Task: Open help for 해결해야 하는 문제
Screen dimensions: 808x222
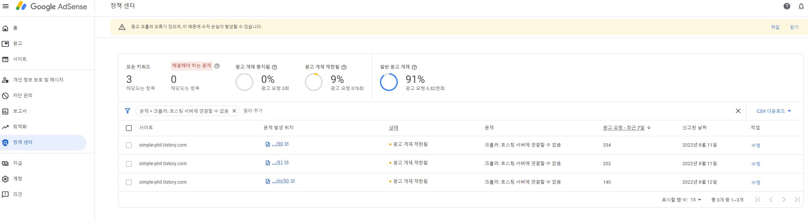Action: click(217, 66)
